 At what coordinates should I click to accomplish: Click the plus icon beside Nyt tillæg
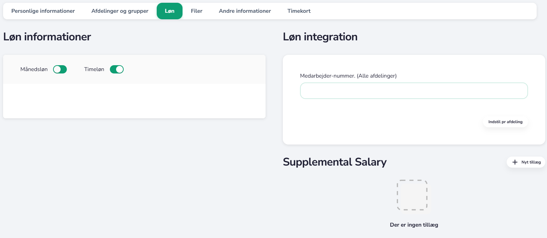(x=515, y=162)
